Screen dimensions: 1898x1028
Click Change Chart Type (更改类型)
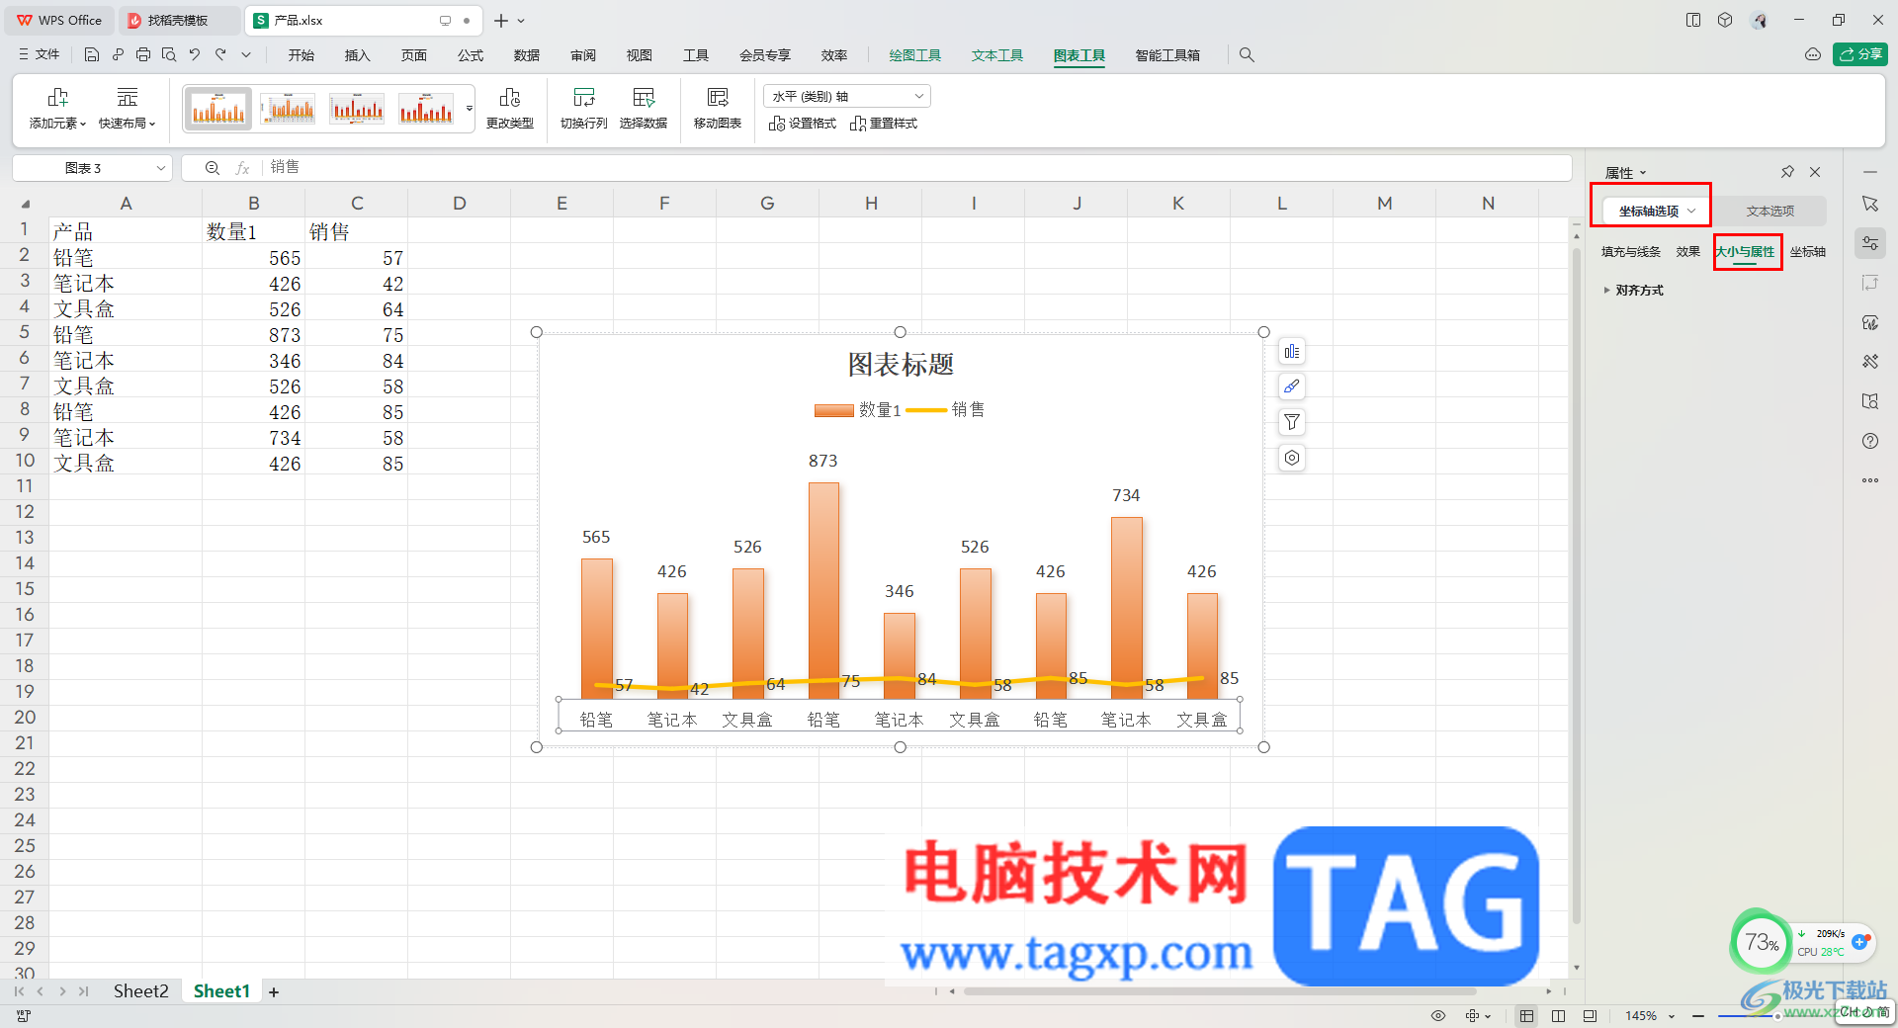(x=510, y=109)
